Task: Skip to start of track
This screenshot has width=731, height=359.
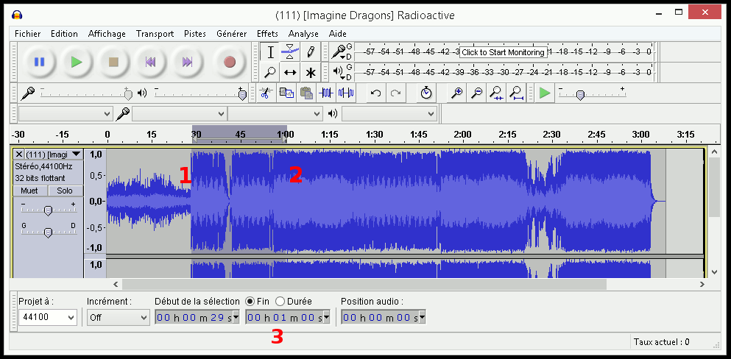Action: (x=150, y=62)
